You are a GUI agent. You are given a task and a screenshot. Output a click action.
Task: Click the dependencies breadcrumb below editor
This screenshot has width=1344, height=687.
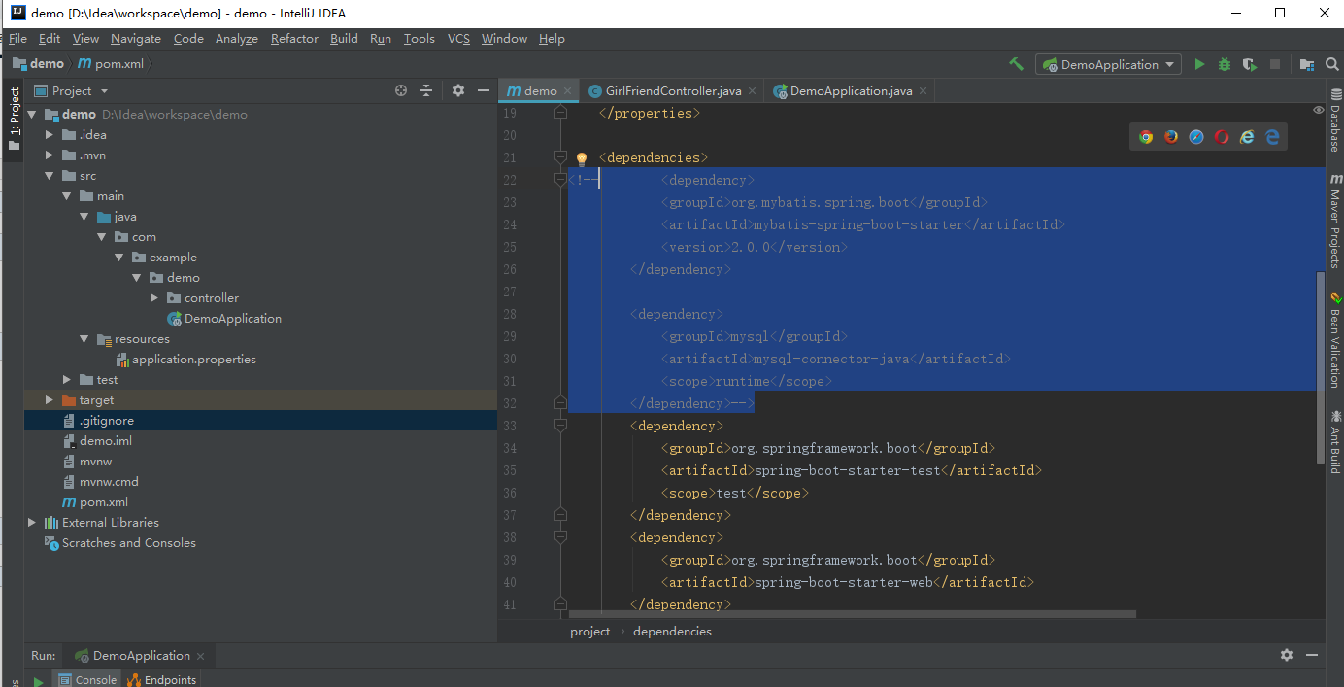pyautogui.click(x=672, y=632)
